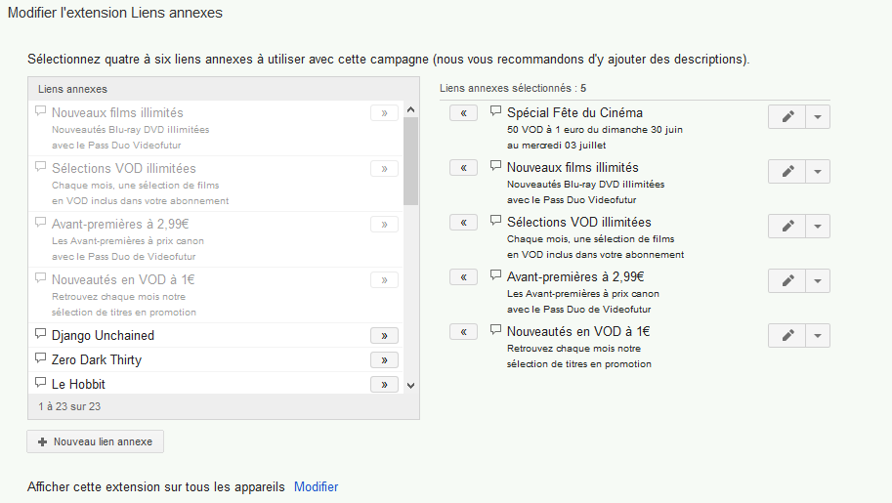The width and height of the screenshot is (892, 503).
Task: Click scroll up arrow of sitelinks list
Action: [410, 109]
